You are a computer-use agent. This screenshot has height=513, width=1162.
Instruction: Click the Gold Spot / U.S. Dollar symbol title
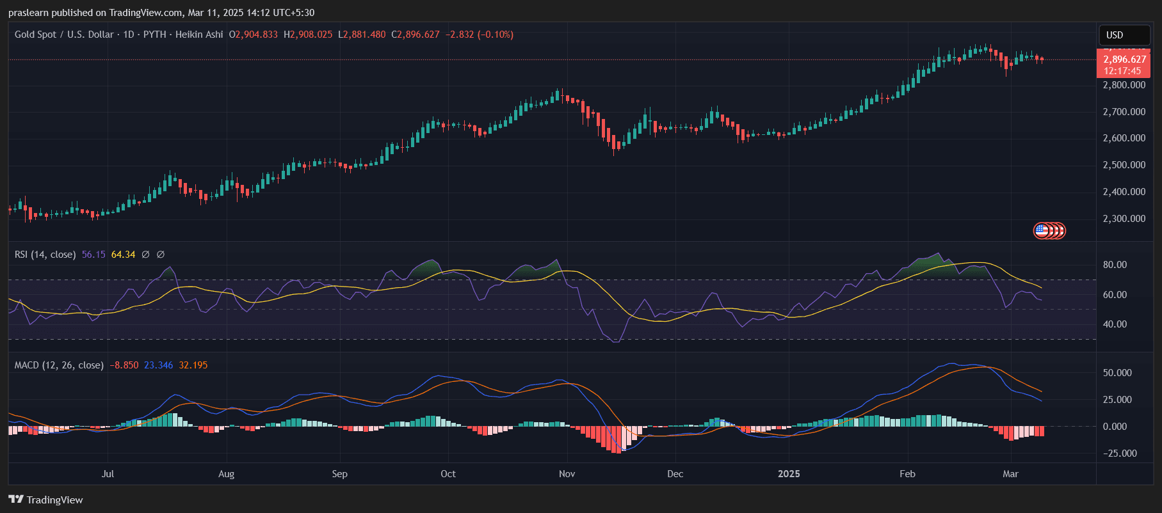click(x=64, y=35)
